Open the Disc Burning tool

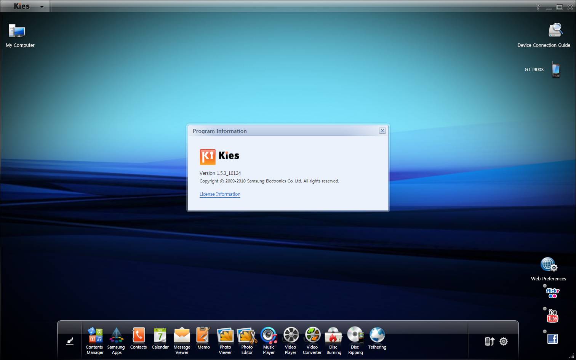point(334,341)
